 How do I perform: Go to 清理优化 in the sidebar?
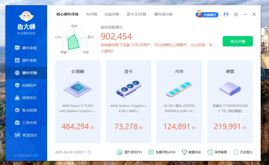(26, 98)
